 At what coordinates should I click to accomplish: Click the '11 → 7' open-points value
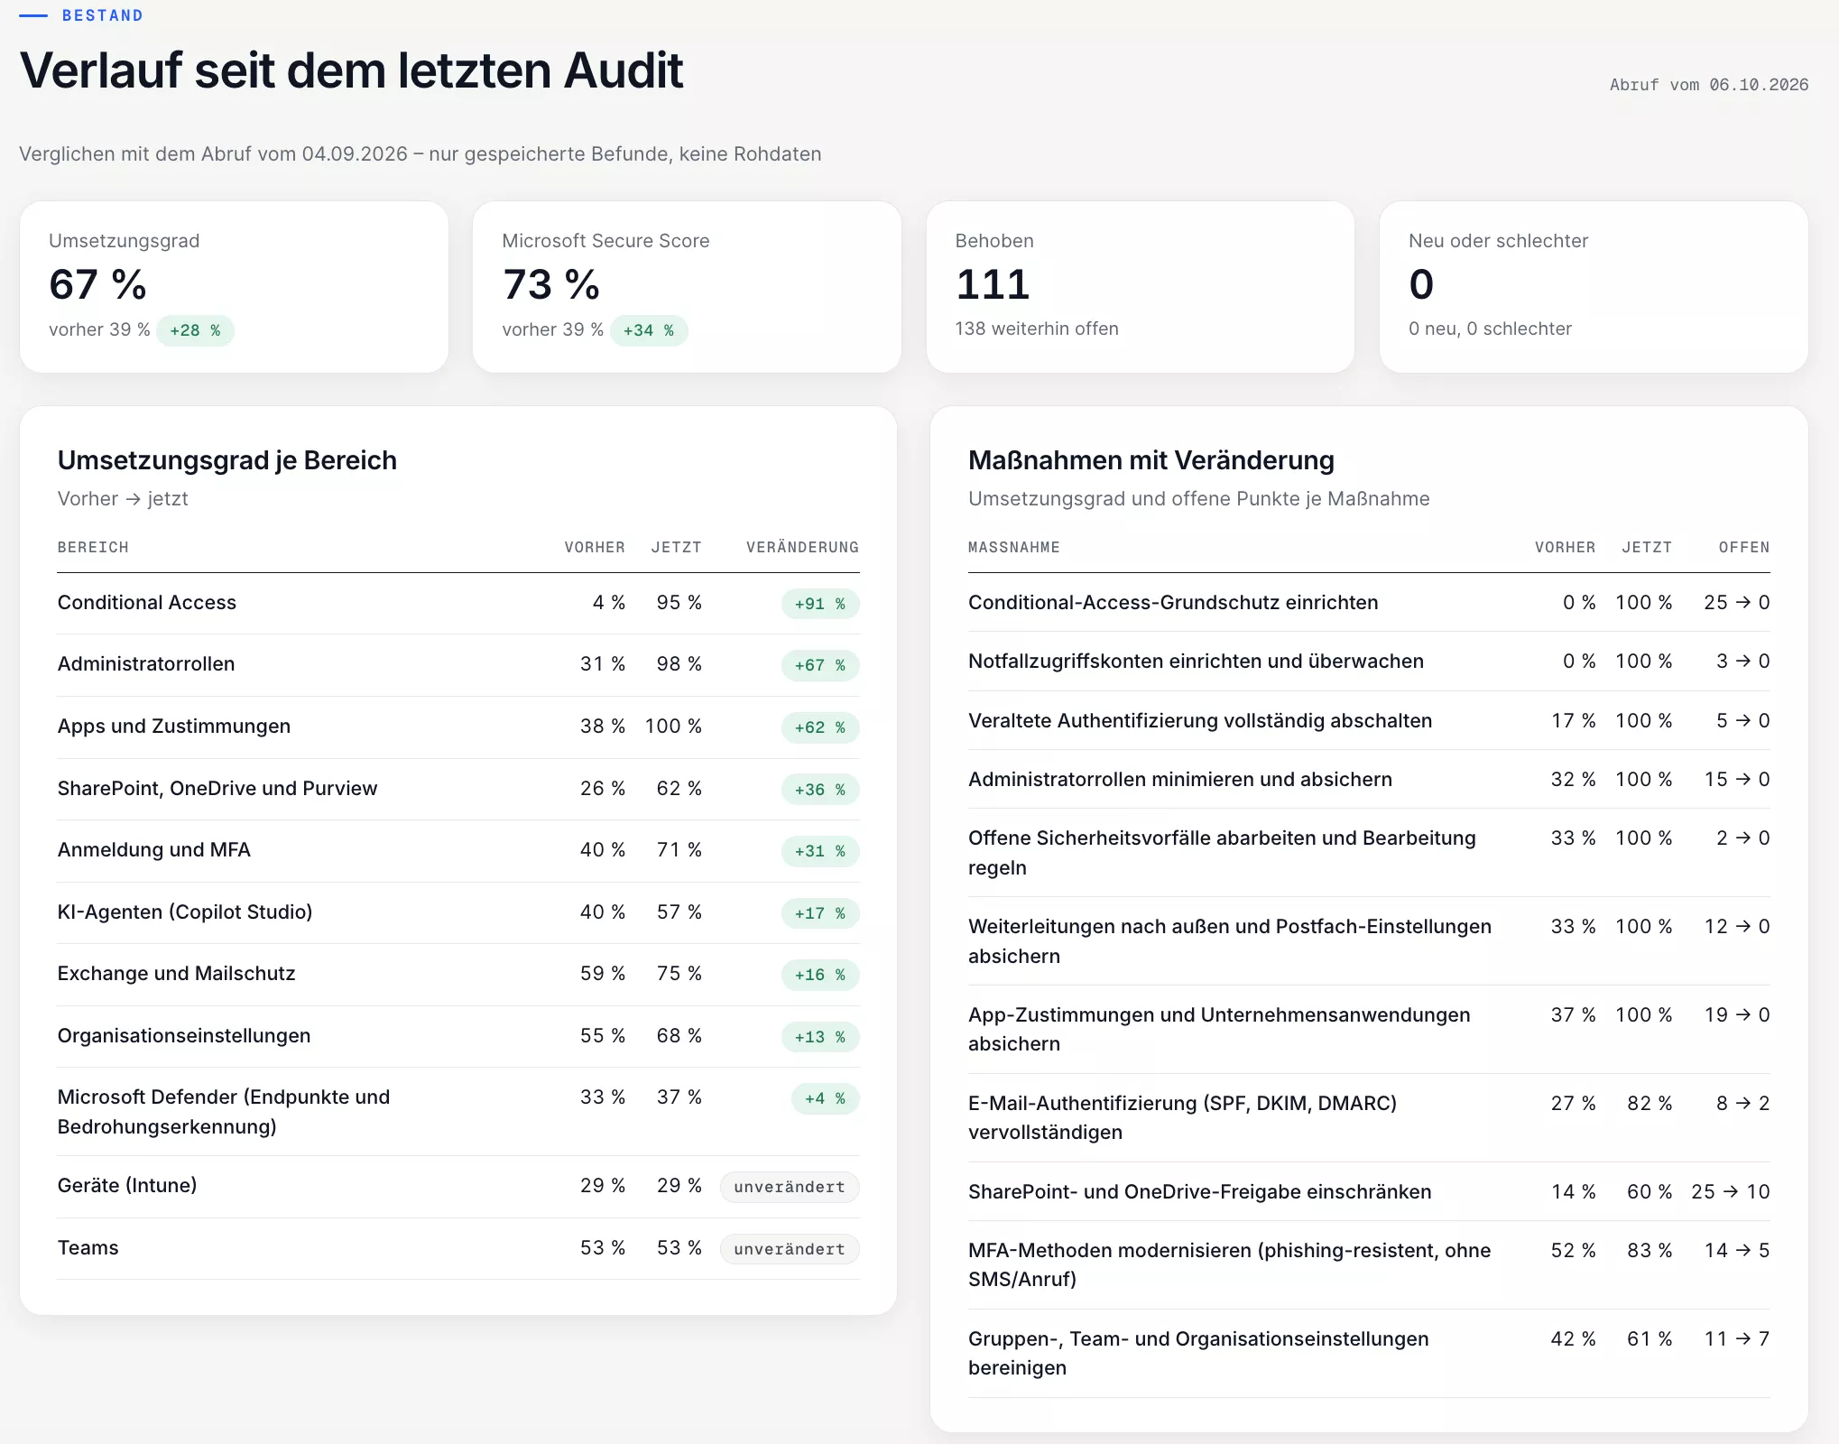click(x=1737, y=1338)
